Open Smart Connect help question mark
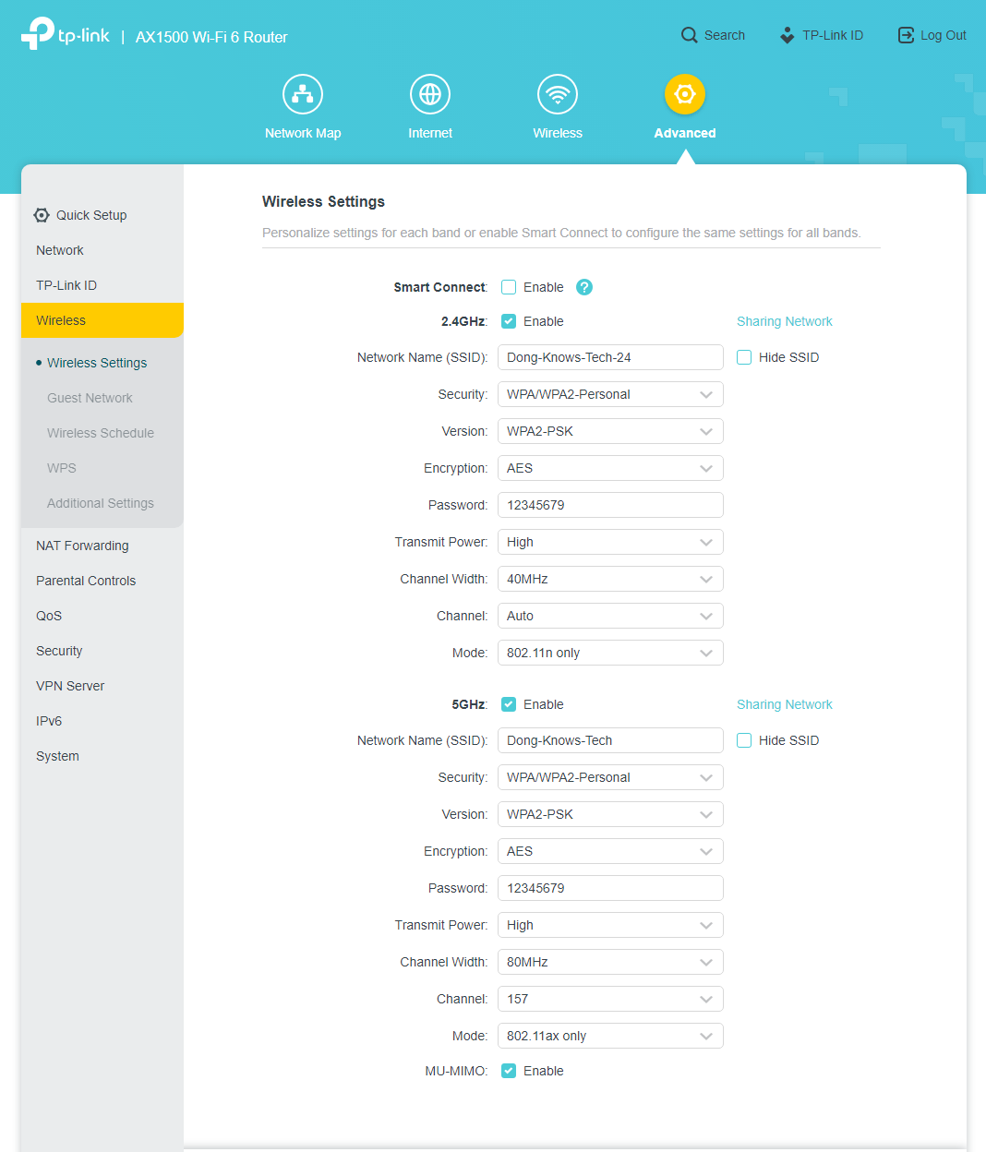The width and height of the screenshot is (986, 1152). point(584,287)
